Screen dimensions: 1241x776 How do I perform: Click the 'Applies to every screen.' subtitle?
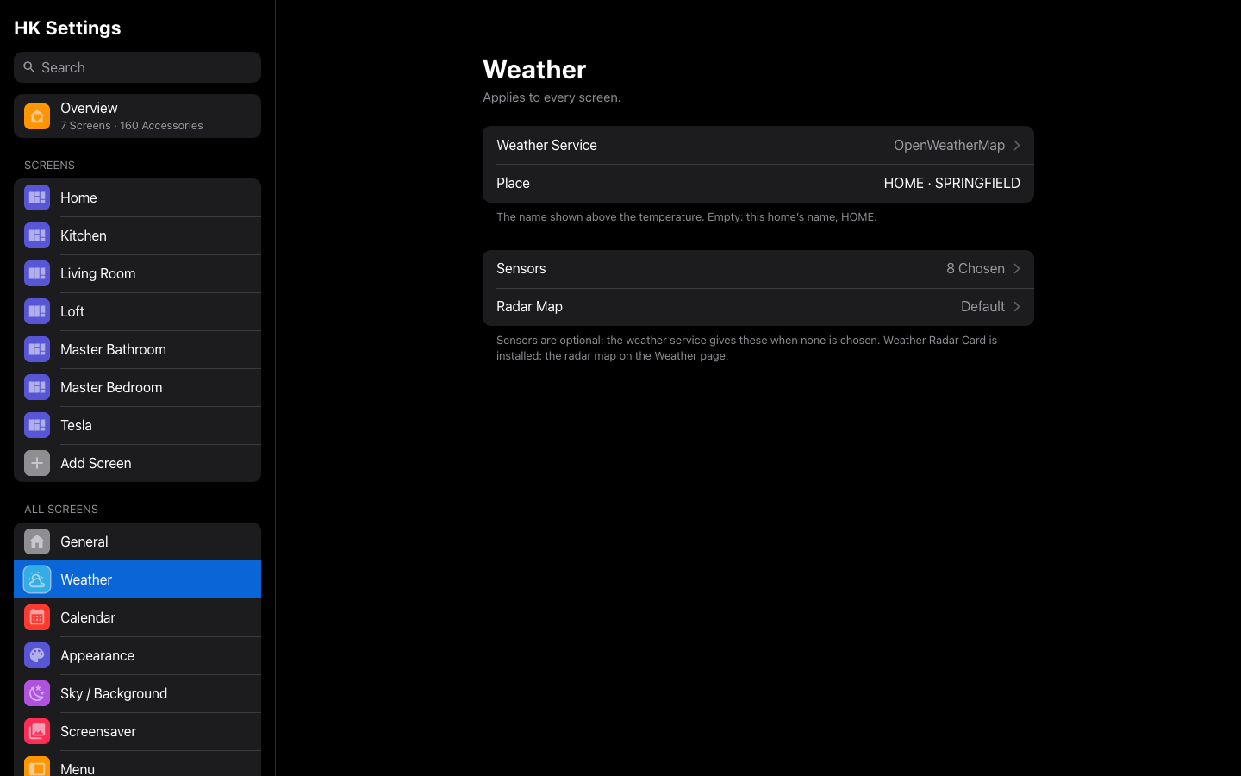(552, 97)
